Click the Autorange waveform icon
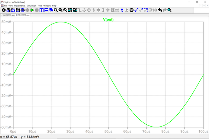Screen dimensions: 209x139 (x=70, y=10)
